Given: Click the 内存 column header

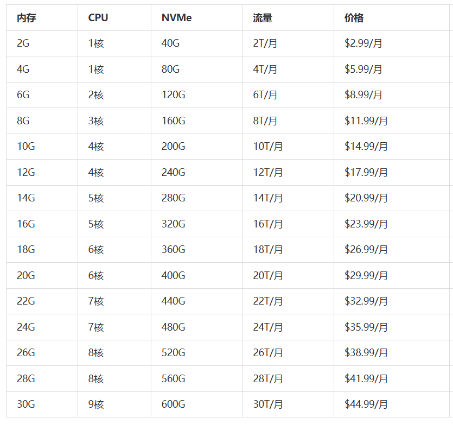Looking at the screenshot, I should (27, 18).
